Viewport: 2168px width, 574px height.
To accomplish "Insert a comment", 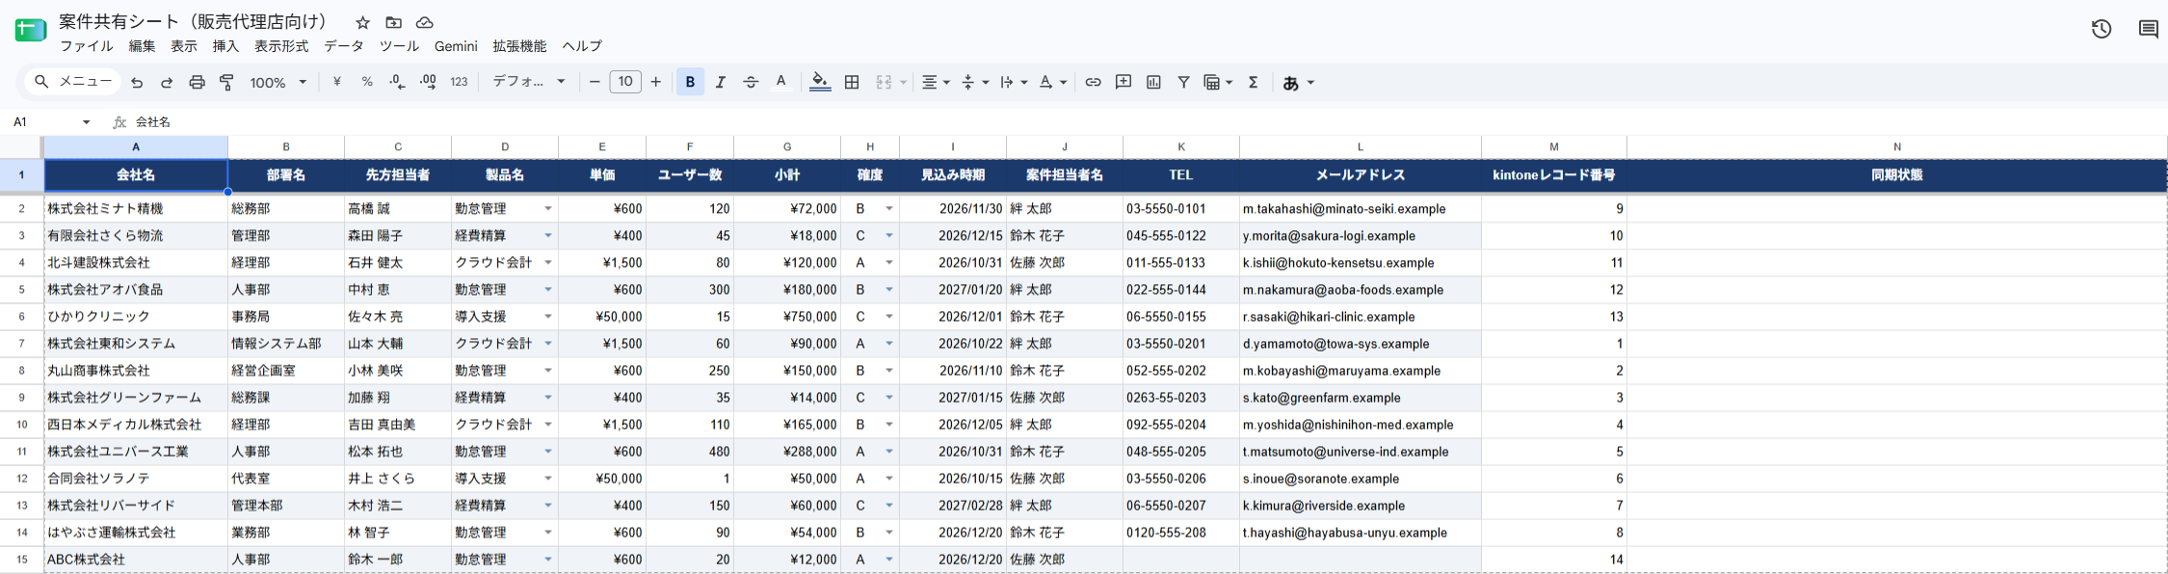I will [x=1124, y=83].
